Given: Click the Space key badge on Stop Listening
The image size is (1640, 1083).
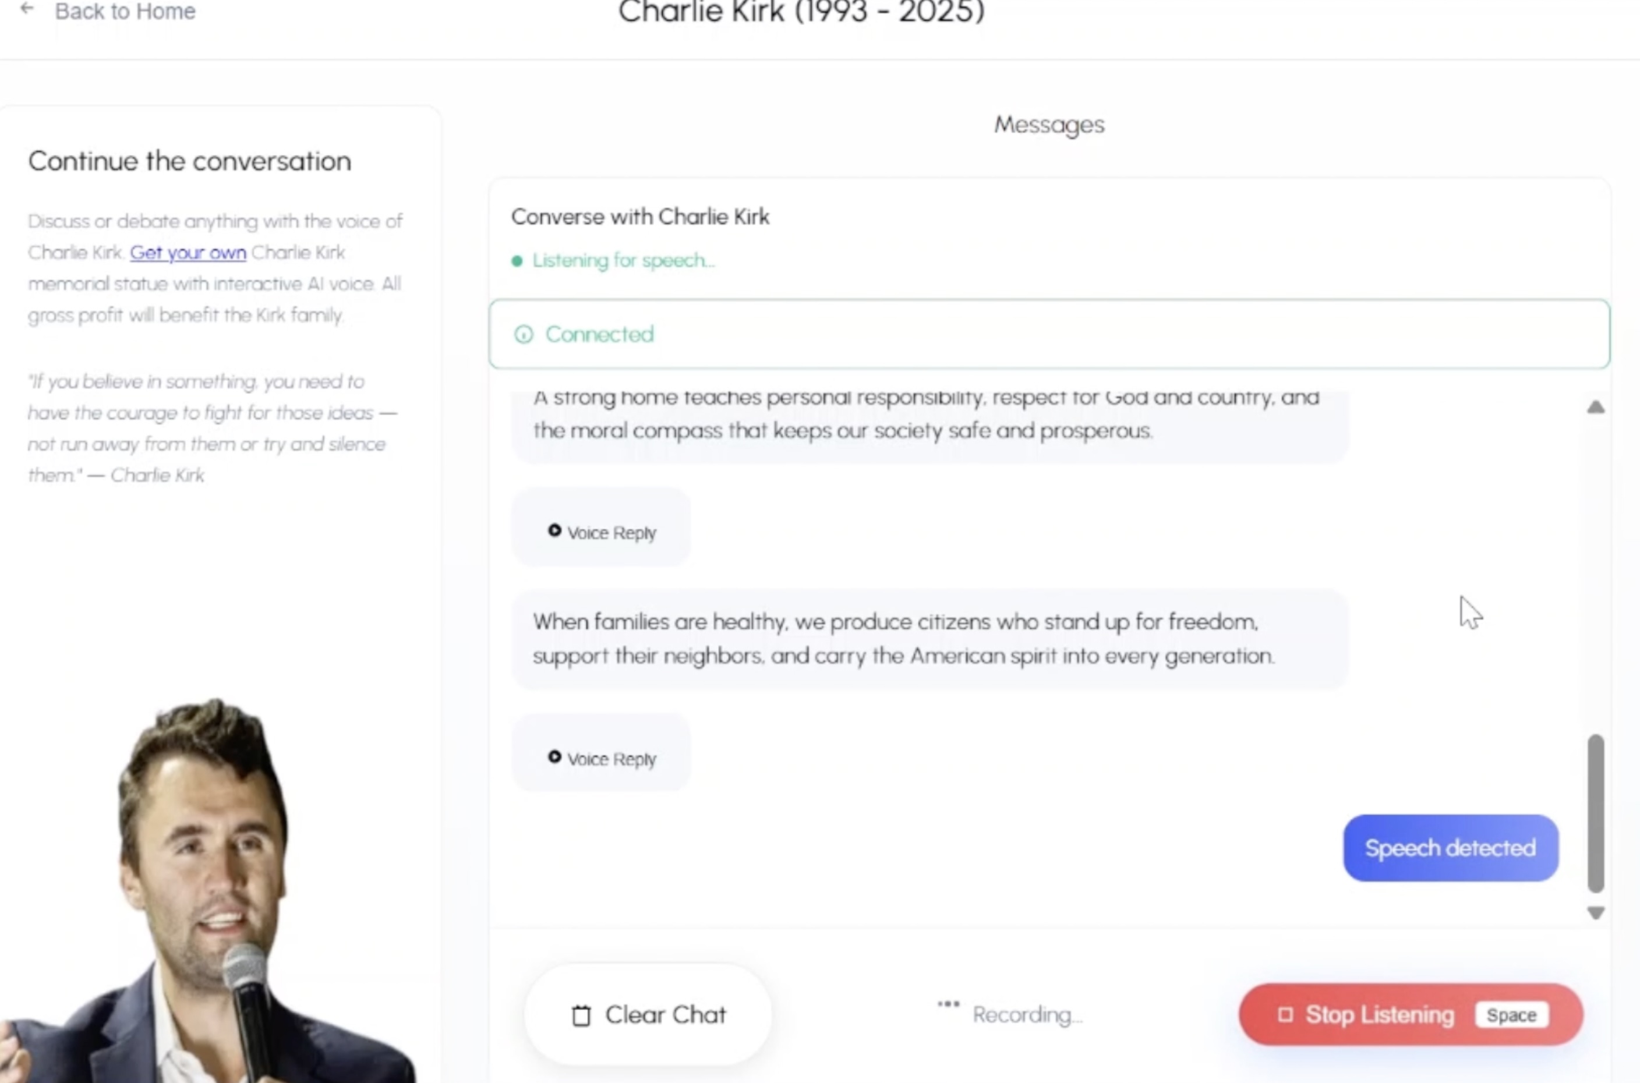Looking at the screenshot, I should point(1511,1015).
